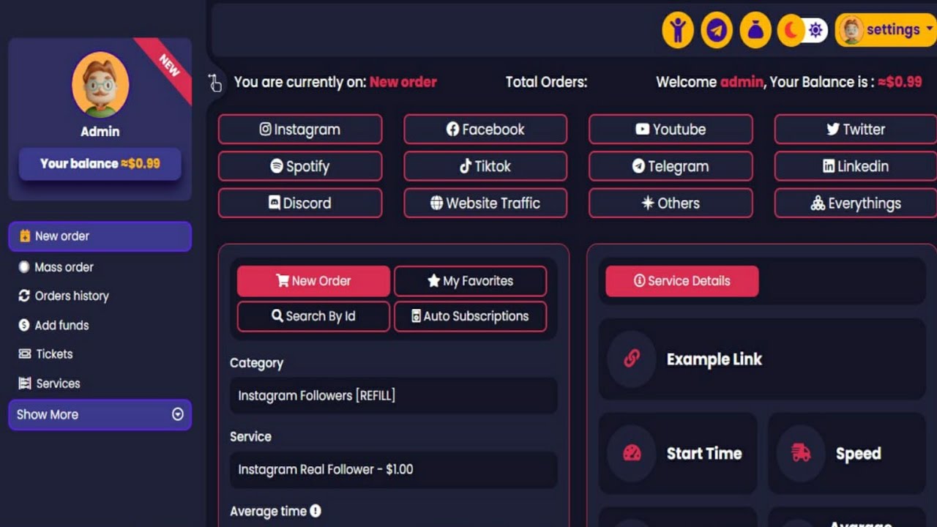Viewport: 937px width, 527px height.
Task: Filter services by Youtube
Action: click(x=671, y=130)
